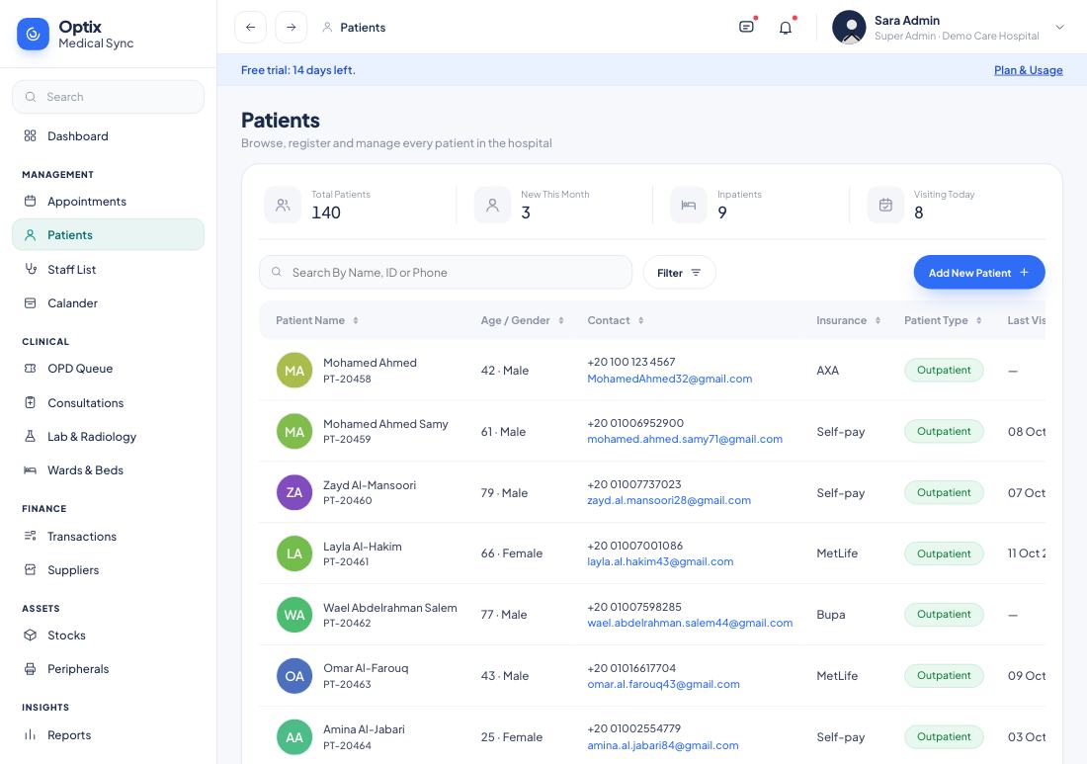Screen dimensions: 1087x764
Task: Click layla.al.hakim43@gmail.com email link
Action: click(x=660, y=561)
